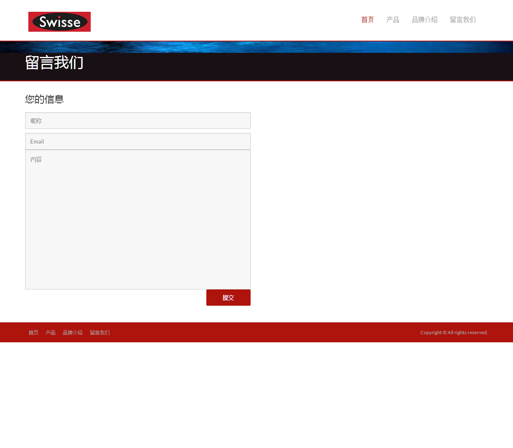Image resolution: width=513 pixels, height=448 pixels.
Task: Click into the Email field
Action: (x=138, y=141)
